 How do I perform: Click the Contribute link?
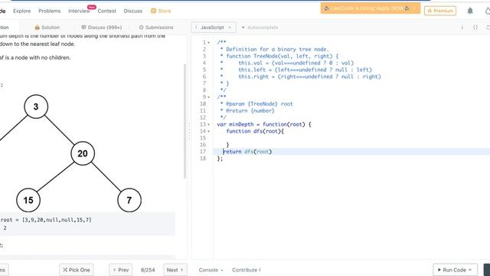(247, 270)
